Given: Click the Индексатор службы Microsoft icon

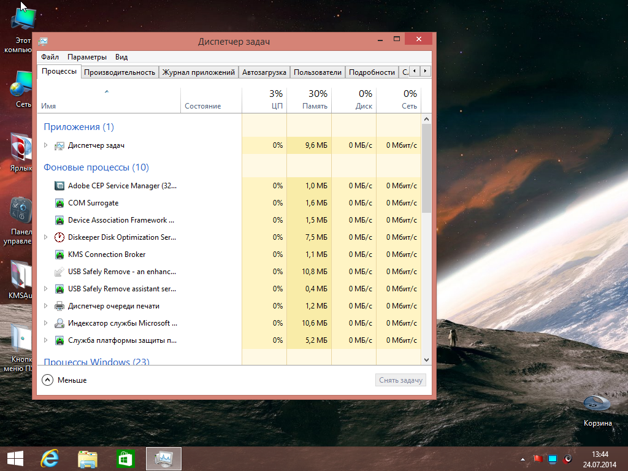Looking at the screenshot, I should click(59, 323).
